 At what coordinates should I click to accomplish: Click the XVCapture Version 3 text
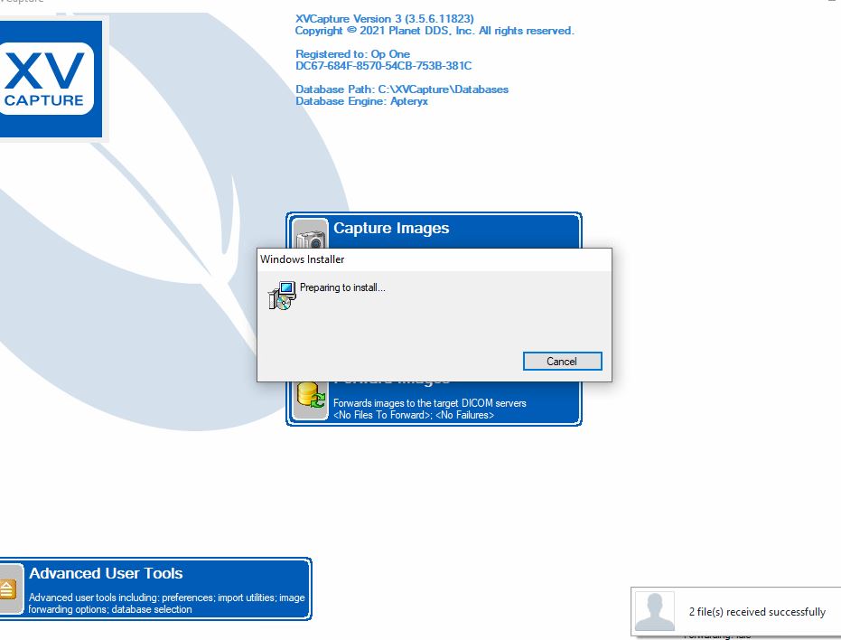point(385,19)
